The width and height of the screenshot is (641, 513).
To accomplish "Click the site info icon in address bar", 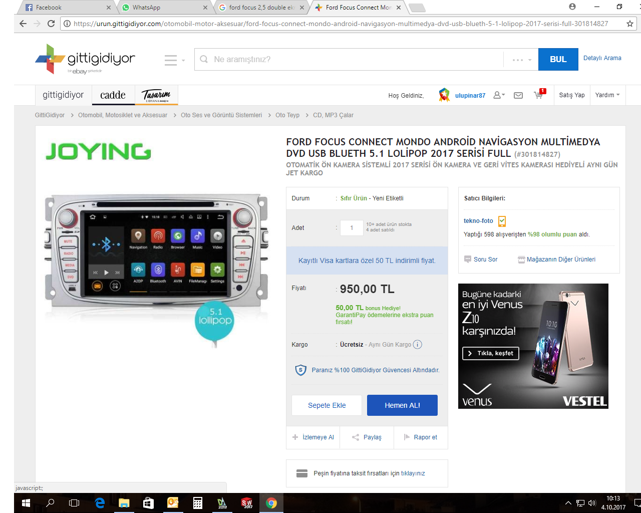I will tap(67, 24).
